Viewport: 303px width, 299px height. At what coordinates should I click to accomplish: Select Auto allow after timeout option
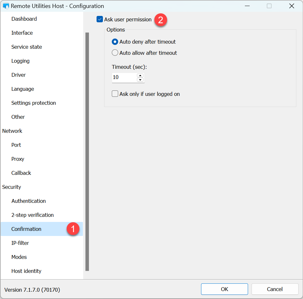tap(115, 53)
